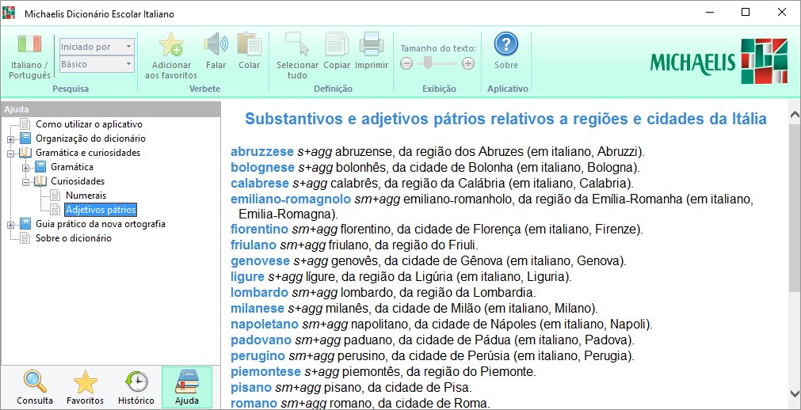This screenshot has width=801, height=410.
Task: Click the Adicionar aos favoritos star icon
Action: coord(170,44)
